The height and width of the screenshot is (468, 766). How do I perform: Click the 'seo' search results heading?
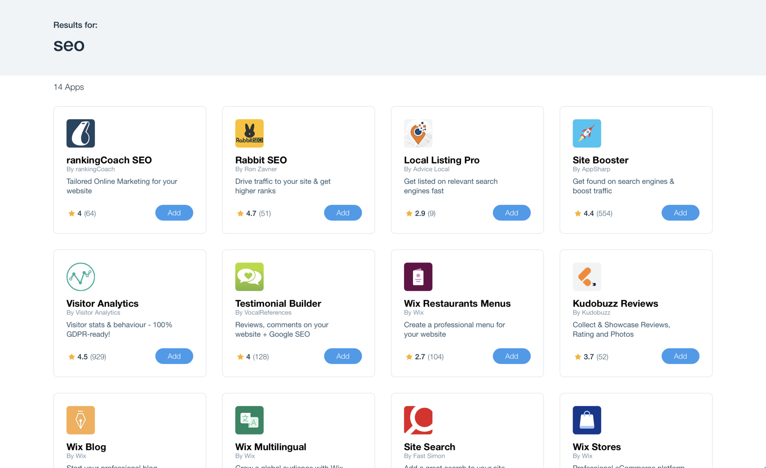[69, 46]
